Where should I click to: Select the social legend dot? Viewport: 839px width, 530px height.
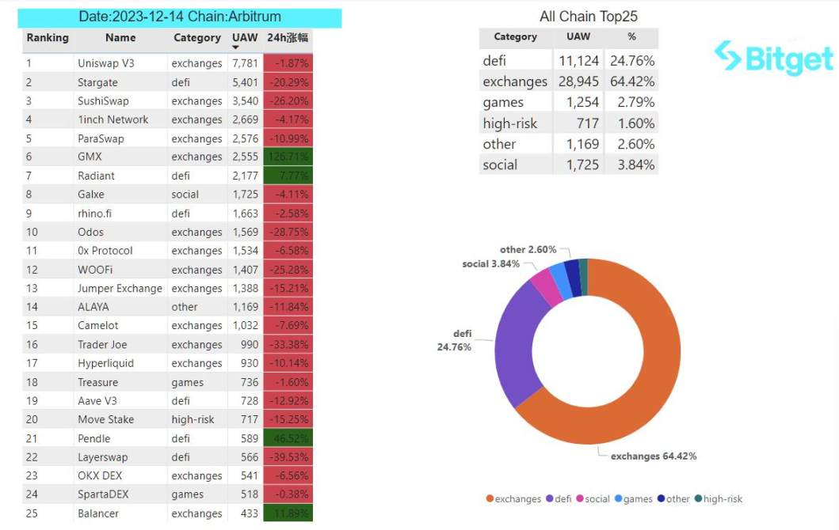pyautogui.click(x=579, y=498)
